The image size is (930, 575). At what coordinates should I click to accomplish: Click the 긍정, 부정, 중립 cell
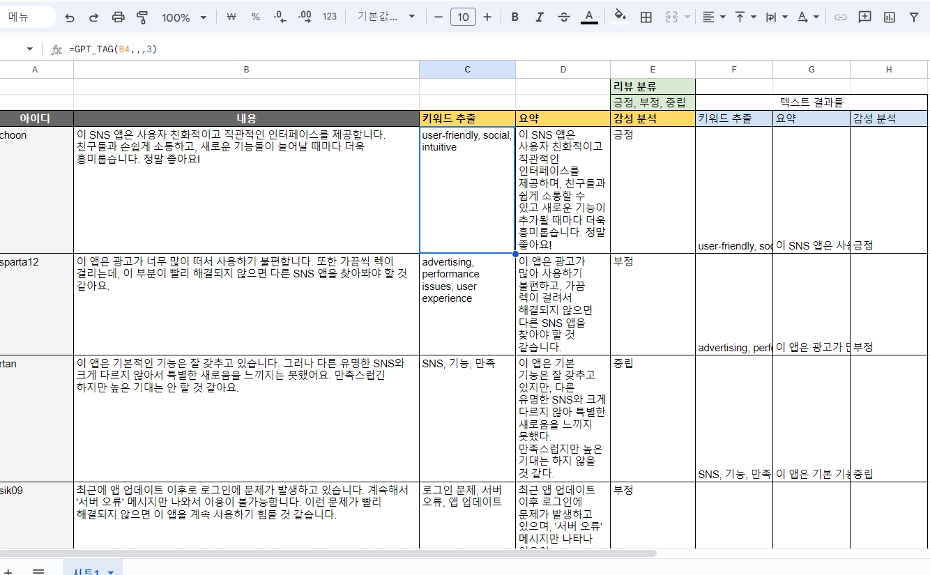653,102
